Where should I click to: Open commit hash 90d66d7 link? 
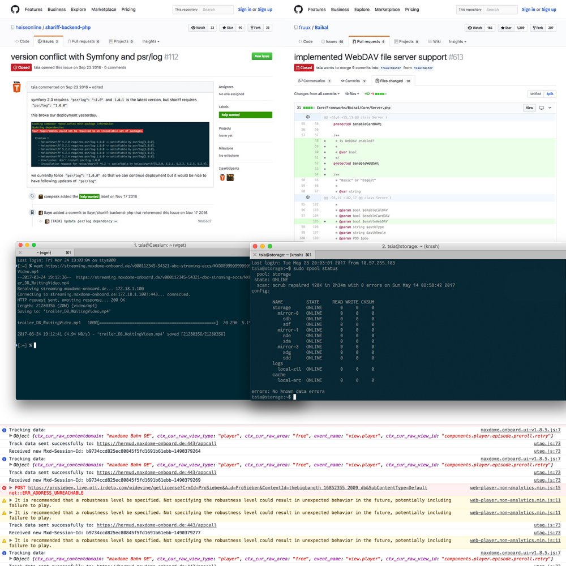coord(205,221)
